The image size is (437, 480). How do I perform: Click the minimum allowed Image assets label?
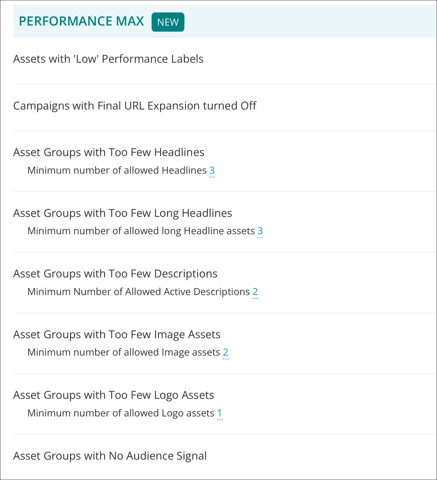coord(124,352)
